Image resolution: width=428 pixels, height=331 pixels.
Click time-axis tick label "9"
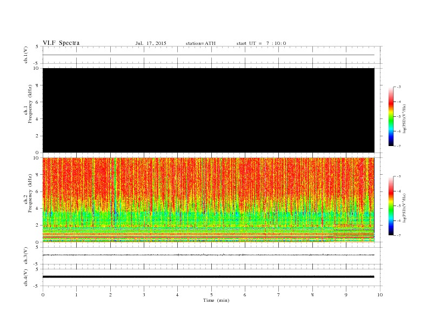click(x=346, y=295)
